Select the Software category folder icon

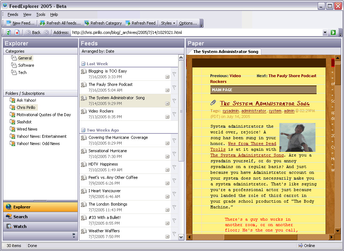(14, 65)
